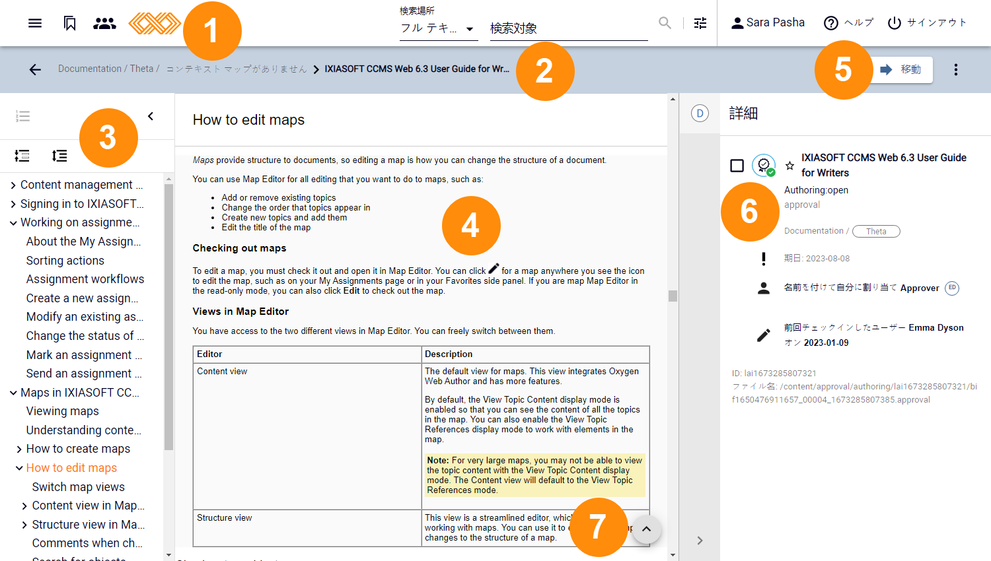This screenshot has width=991, height=561.
Task: Expand Content management tree node
Action: click(x=13, y=185)
